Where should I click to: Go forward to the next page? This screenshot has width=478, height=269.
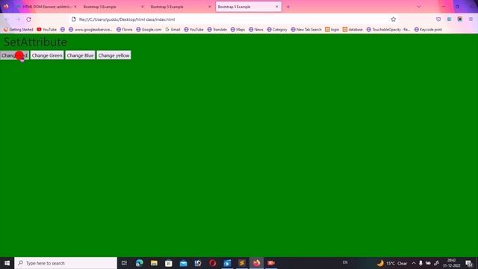18,19
